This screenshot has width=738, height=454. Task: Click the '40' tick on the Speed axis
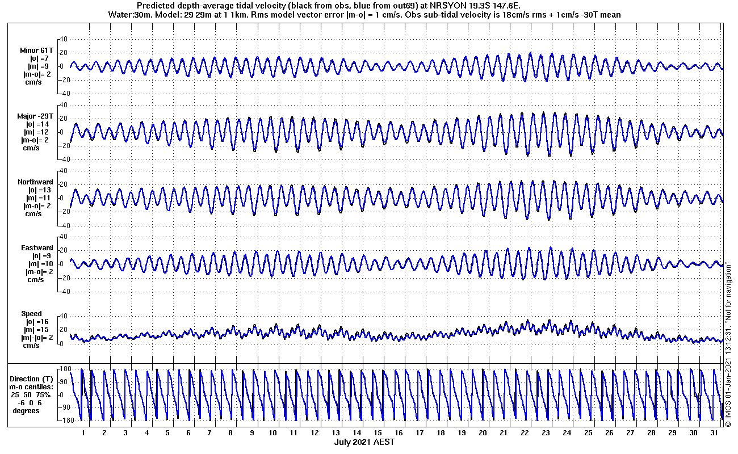(64, 317)
